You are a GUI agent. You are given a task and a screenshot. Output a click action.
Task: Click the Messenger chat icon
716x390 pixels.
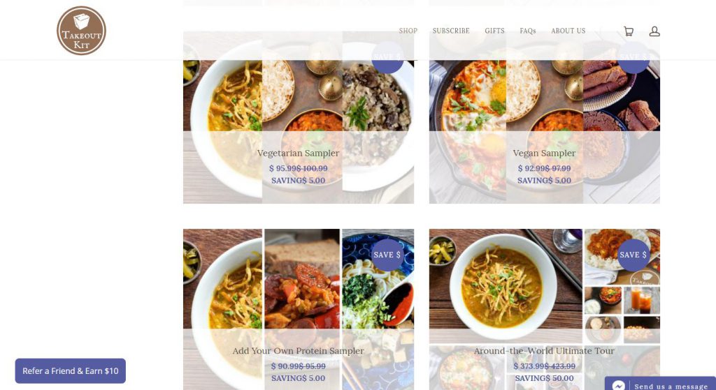coord(618,385)
